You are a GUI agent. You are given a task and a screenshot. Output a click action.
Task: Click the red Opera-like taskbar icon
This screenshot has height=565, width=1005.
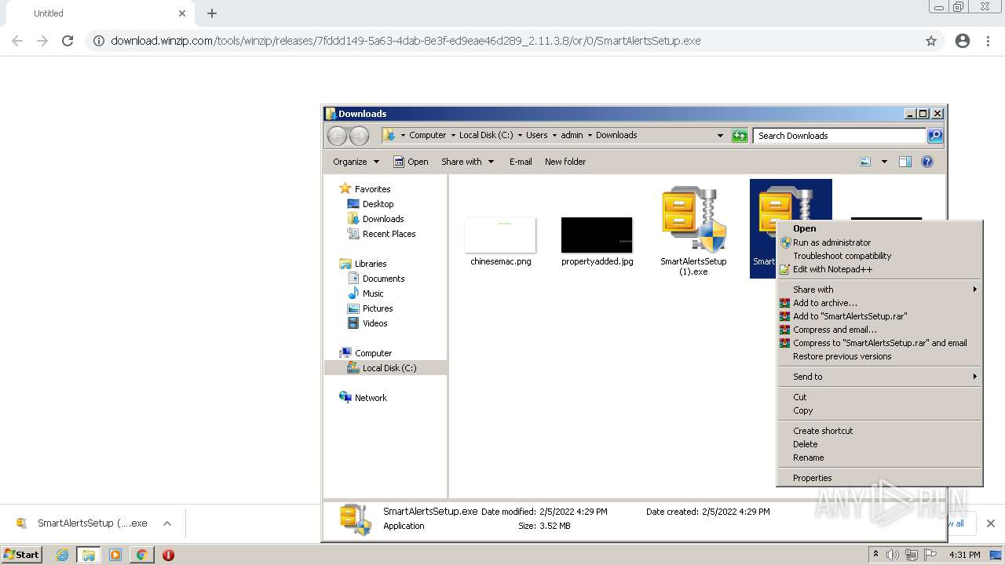coord(168,555)
